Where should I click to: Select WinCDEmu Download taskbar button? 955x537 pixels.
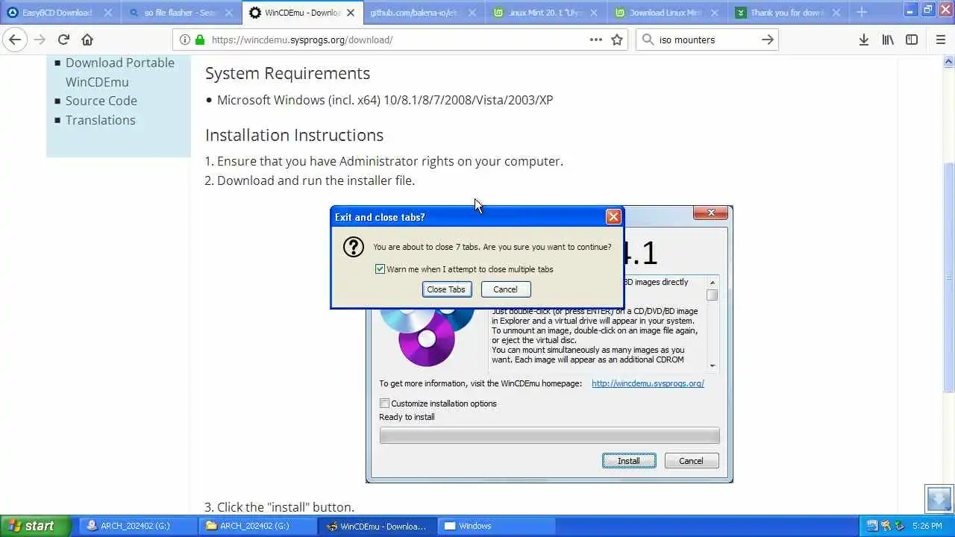378,526
